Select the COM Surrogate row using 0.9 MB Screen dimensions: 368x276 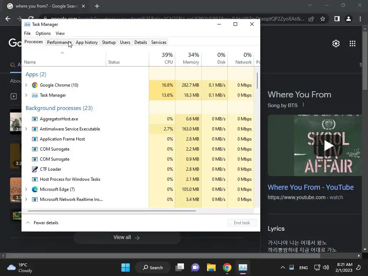[x=138, y=159]
